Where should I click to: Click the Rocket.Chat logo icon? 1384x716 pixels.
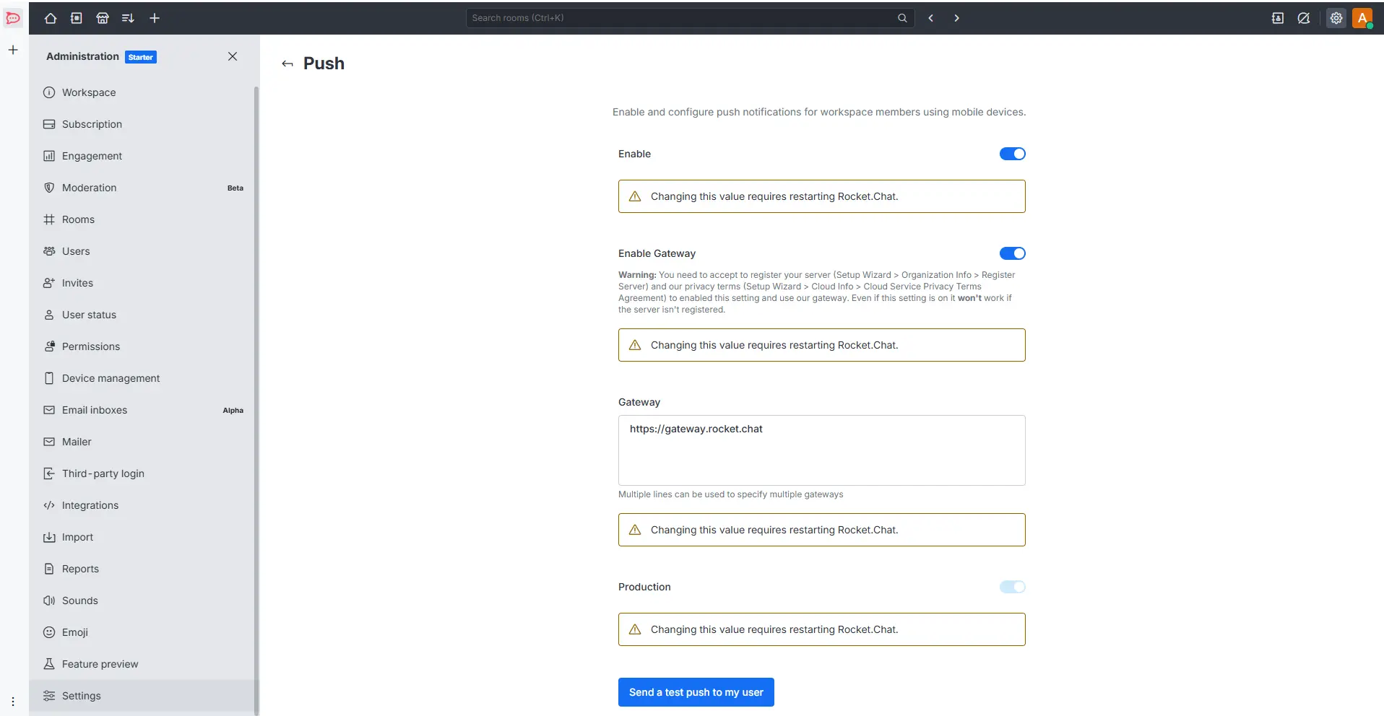[13, 18]
